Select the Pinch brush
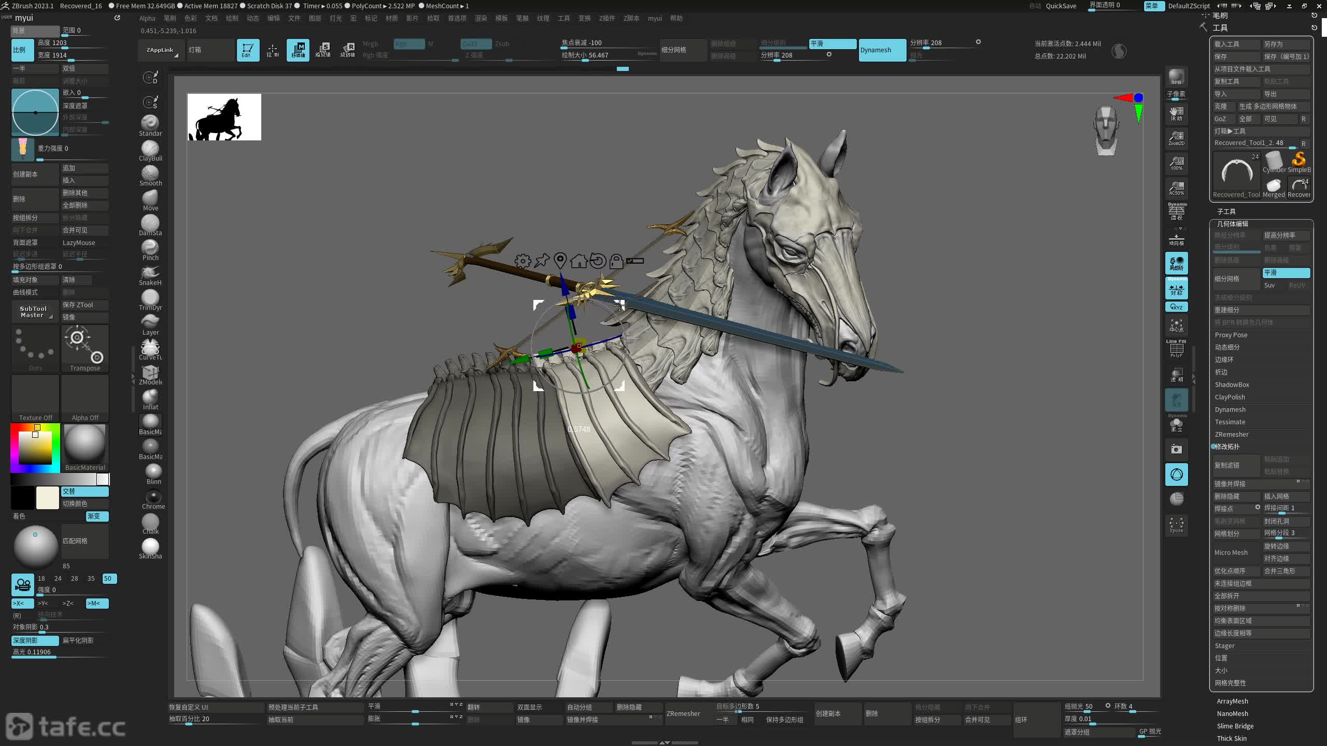1327x746 pixels. click(x=150, y=250)
